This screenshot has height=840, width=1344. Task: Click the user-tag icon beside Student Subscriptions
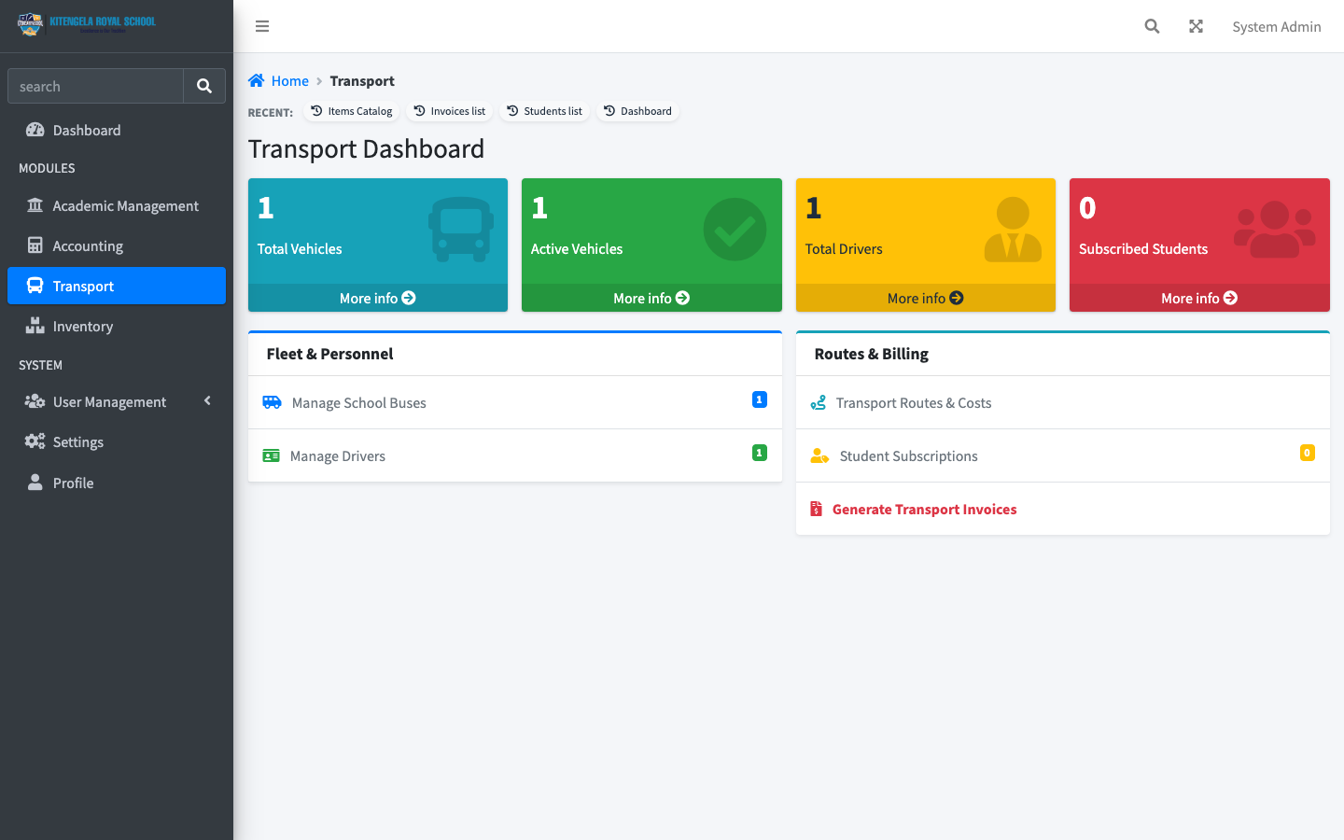[819, 455]
